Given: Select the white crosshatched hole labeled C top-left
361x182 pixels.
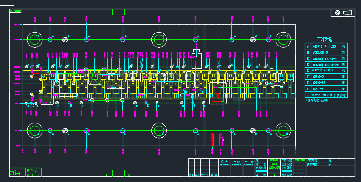Looking at the screenshot, I should point(65,40).
